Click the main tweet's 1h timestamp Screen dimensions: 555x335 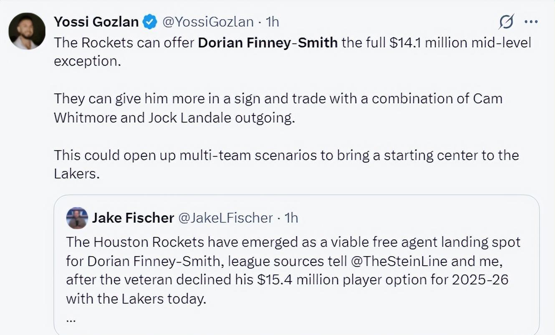click(x=272, y=22)
